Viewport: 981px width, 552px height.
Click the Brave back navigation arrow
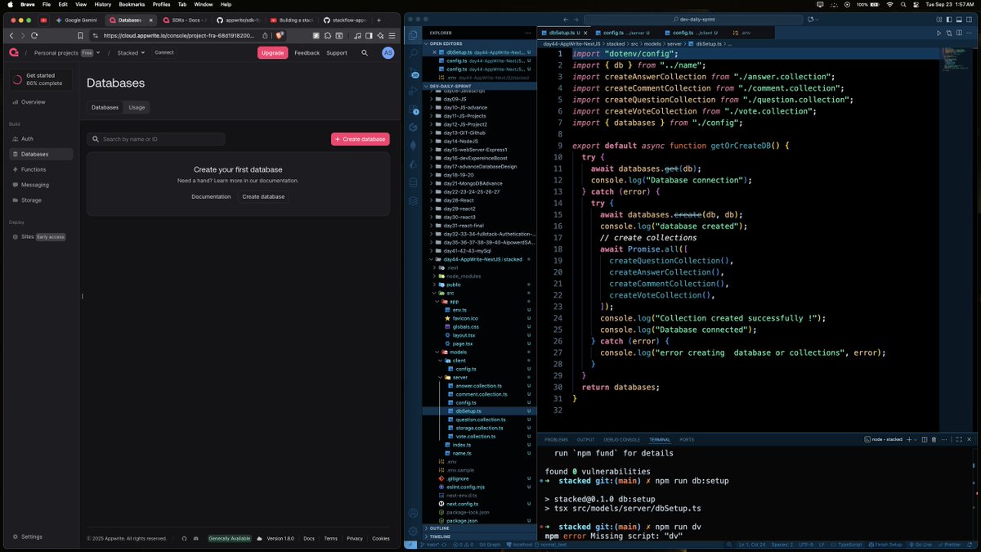pyautogui.click(x=11, y=35)
